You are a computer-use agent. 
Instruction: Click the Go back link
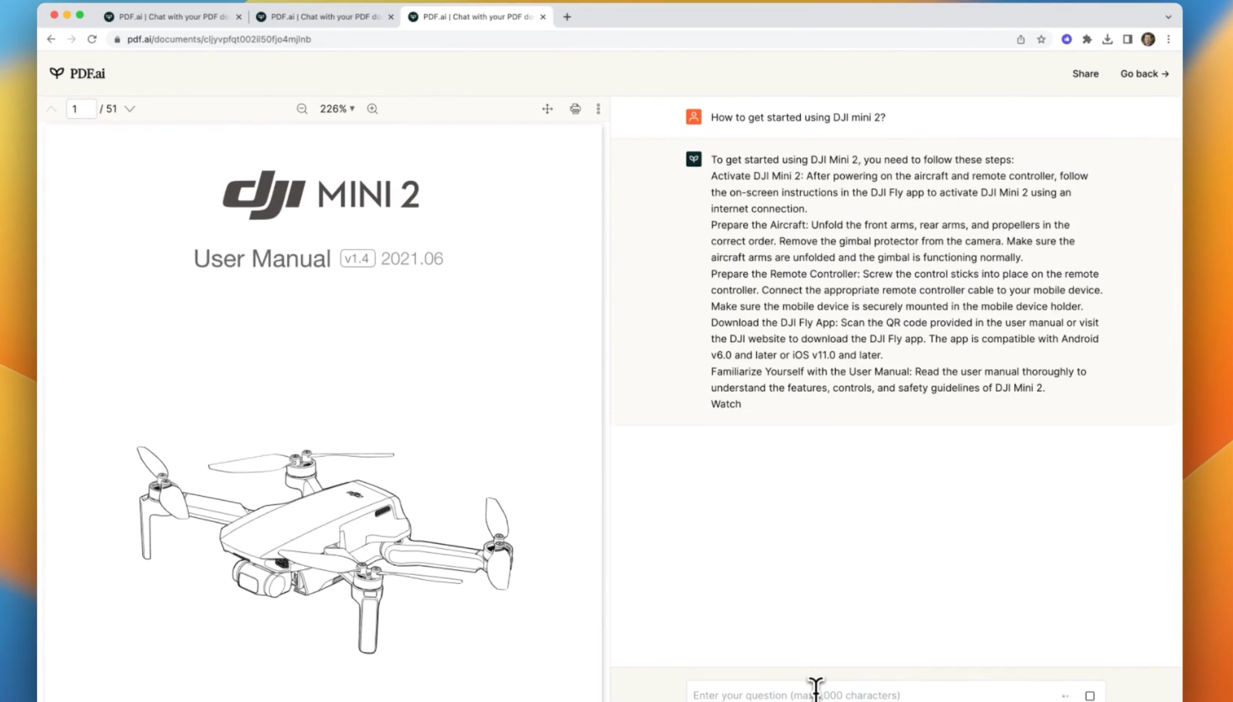tap(1144, 73)
